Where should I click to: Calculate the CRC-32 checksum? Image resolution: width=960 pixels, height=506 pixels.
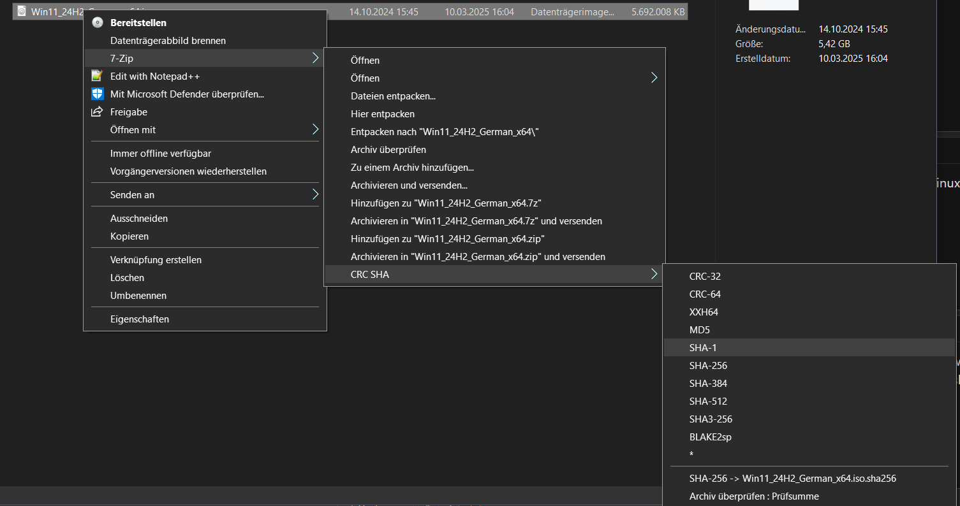[x=809, y=277]
